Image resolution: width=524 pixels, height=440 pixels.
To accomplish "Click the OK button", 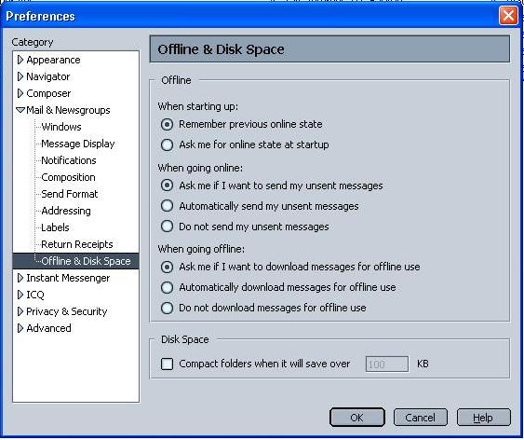I will click(356, 418).
